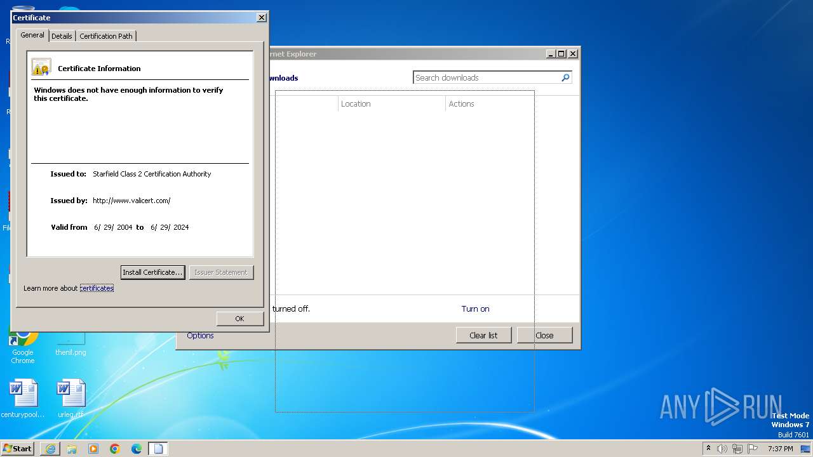Open Windows Explorer from the taskbar
The image size is (813, 457).
point(72,449)
